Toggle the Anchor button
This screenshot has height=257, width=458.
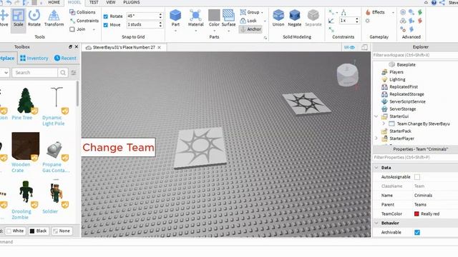tap(250, 29)
